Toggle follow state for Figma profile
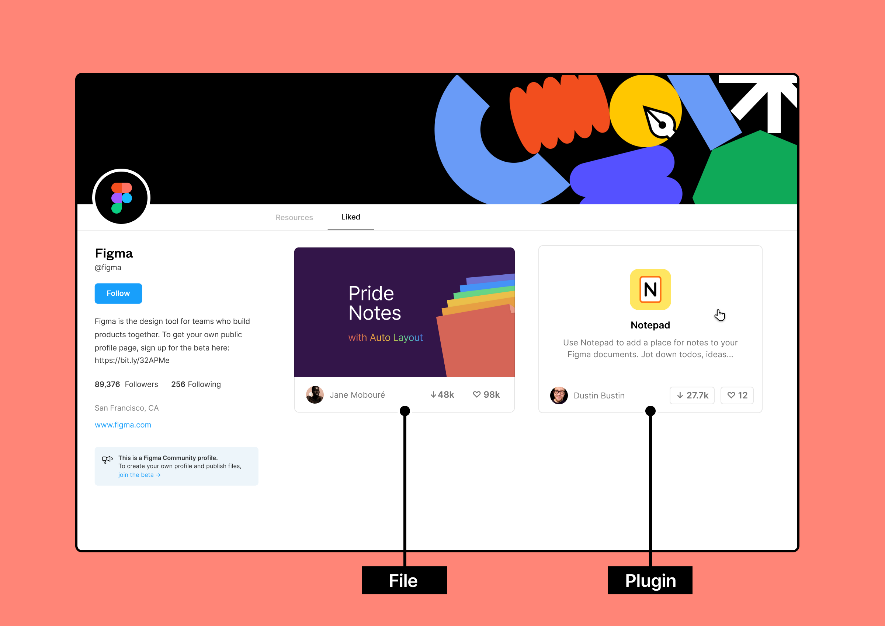This screenshot has height=626, width=885. 118,293
